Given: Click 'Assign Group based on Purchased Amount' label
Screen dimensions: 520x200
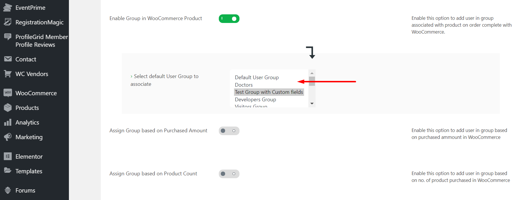Looking at the screenshot, I should coord(158,131).
